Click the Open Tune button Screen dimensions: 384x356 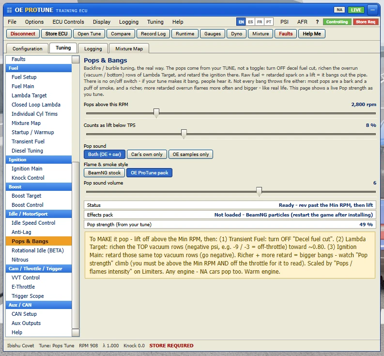(89, 33)
